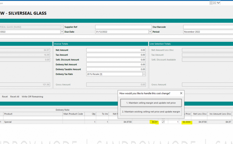Click the Product column header
This screenshot has width=233, height=144.
[x=33, y=114]
